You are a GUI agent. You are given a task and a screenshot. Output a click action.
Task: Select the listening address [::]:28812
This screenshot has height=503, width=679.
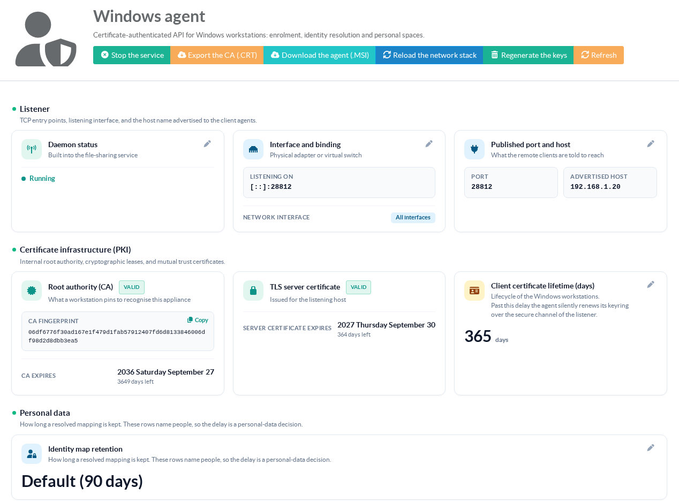click(x=271, y=187)
